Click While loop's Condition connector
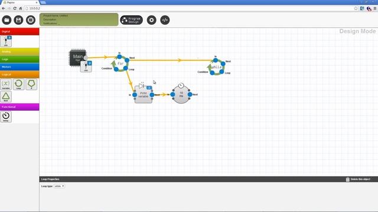Image resolution: width=378 pixels, height=212 pixels. tap(212, 73)
